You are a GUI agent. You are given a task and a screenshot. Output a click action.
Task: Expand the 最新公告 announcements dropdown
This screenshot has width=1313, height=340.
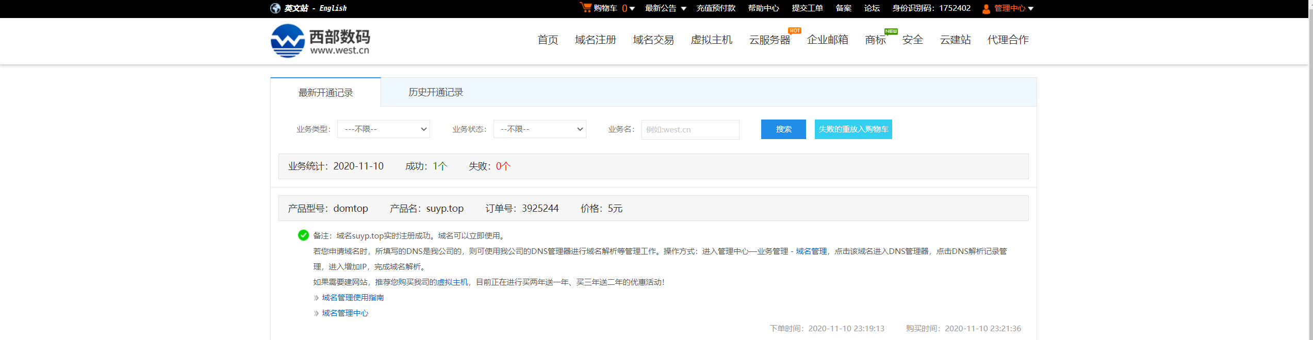[x=665, y=8]
